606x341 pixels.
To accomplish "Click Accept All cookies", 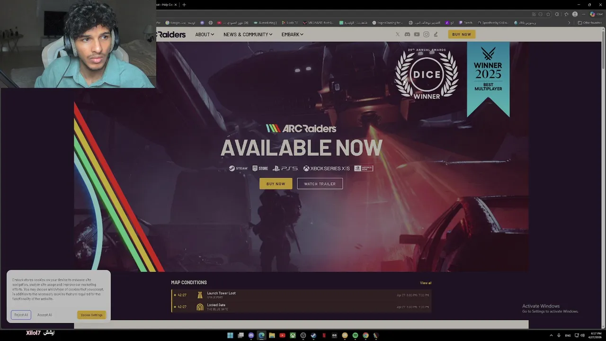I will pos(45,315).
